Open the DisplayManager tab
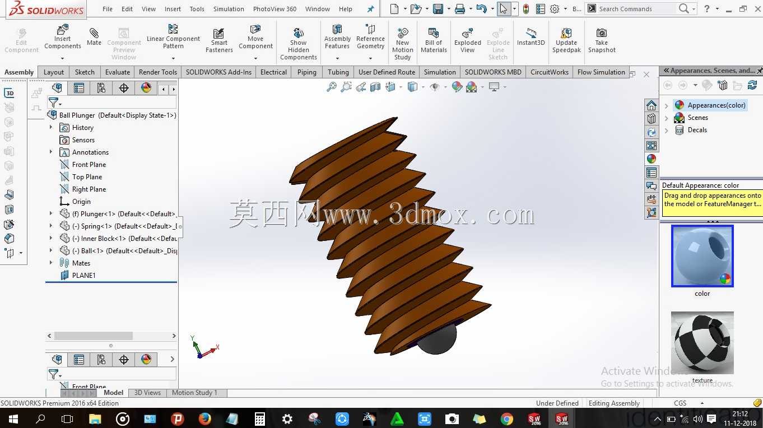This screenshot has width=763, height=428. [146, 88]
